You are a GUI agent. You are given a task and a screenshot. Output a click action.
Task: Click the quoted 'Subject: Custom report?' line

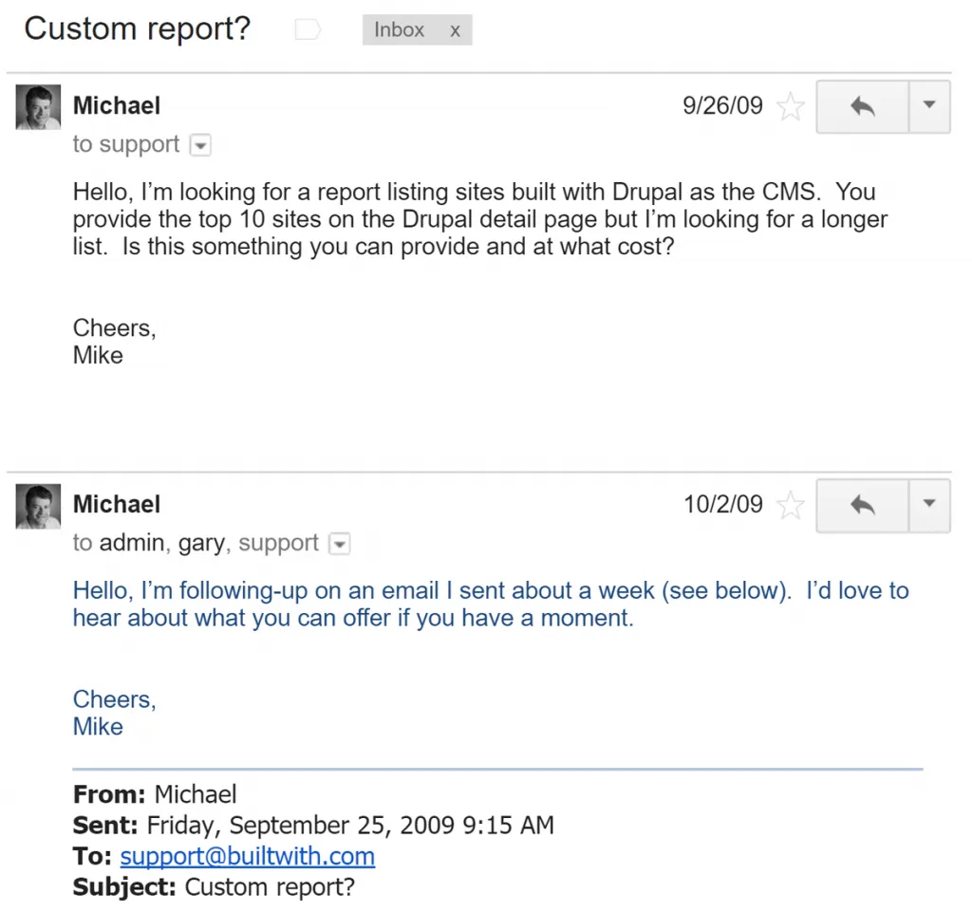tap(213, 888)
